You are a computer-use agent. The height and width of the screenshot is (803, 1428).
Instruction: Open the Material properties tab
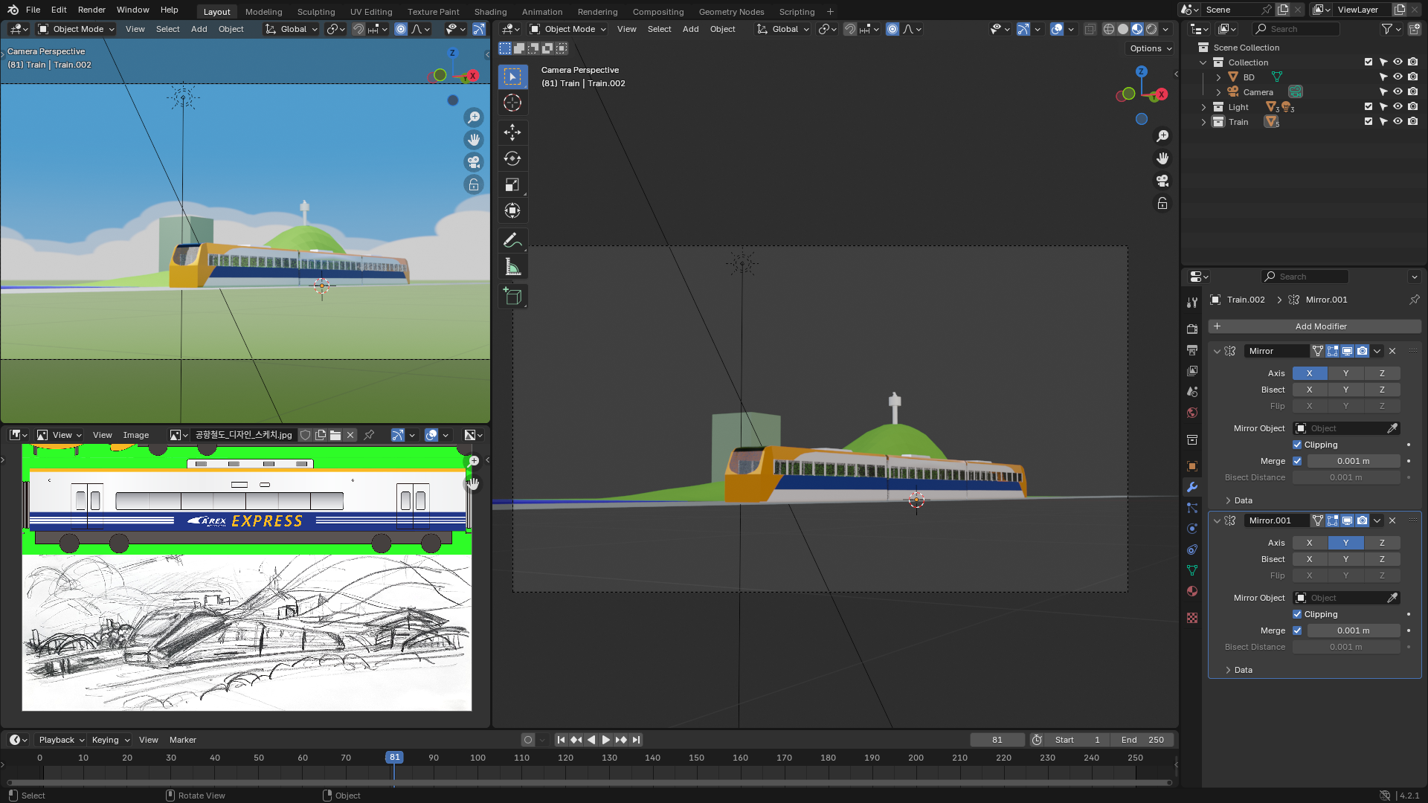pos(1192,591)
